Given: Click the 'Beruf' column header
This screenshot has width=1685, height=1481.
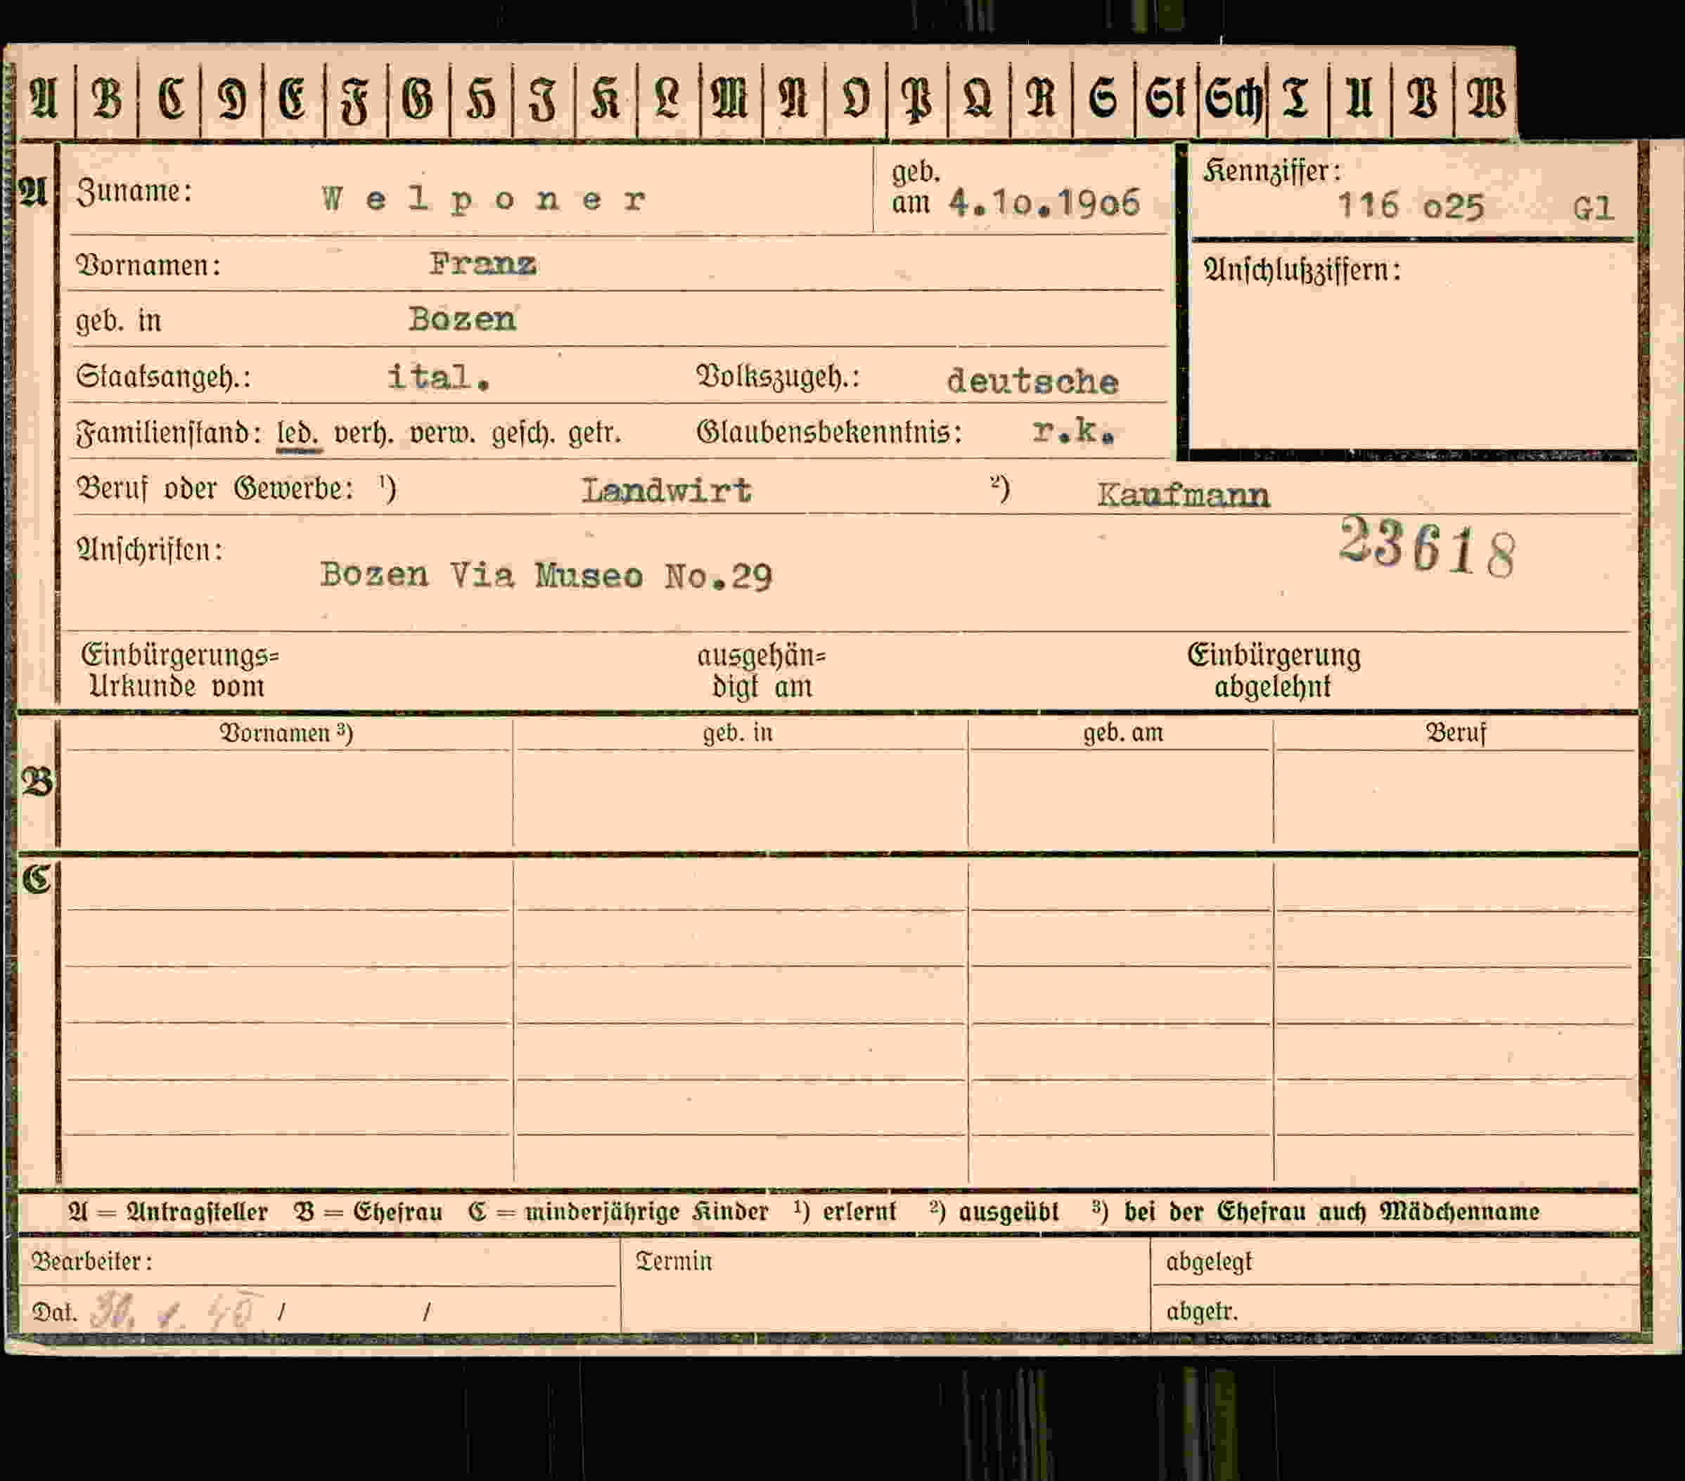Looking at the screenshot, I should click(1456, 732).
